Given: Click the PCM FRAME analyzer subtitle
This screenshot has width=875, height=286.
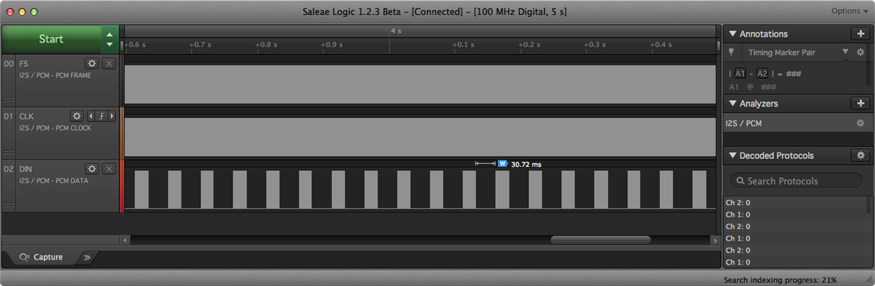Looking at the screenshot, I should pos(55,75).
